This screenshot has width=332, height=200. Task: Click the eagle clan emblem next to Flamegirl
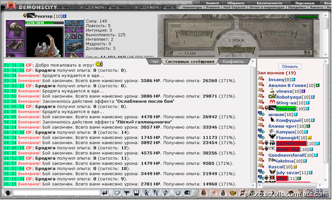272,136
